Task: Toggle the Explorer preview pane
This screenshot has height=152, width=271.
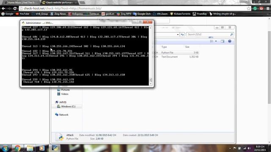Action: click(x=222, y=41)
